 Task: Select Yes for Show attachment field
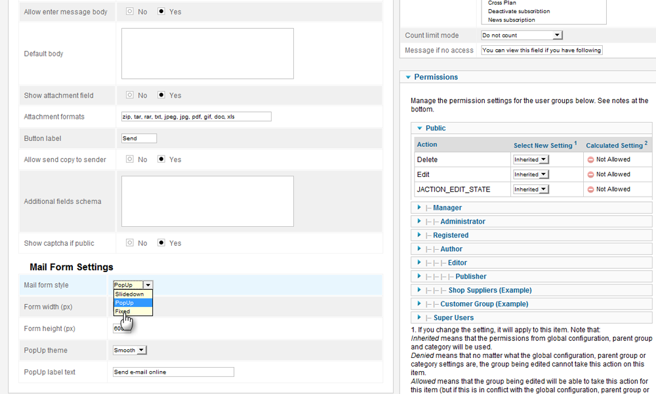(161, 95)
